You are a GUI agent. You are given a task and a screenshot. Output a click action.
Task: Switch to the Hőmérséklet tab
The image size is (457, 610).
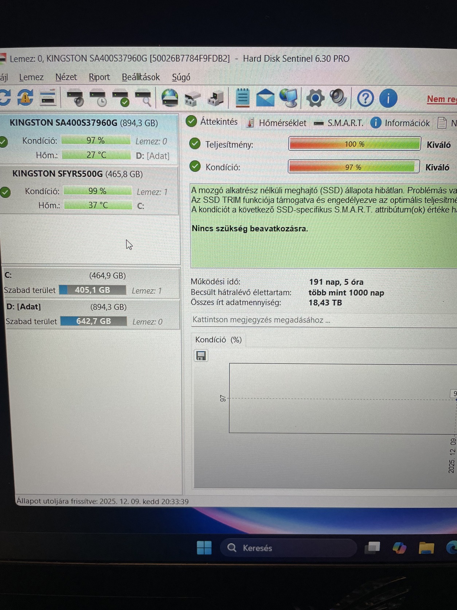pos(276,123)
